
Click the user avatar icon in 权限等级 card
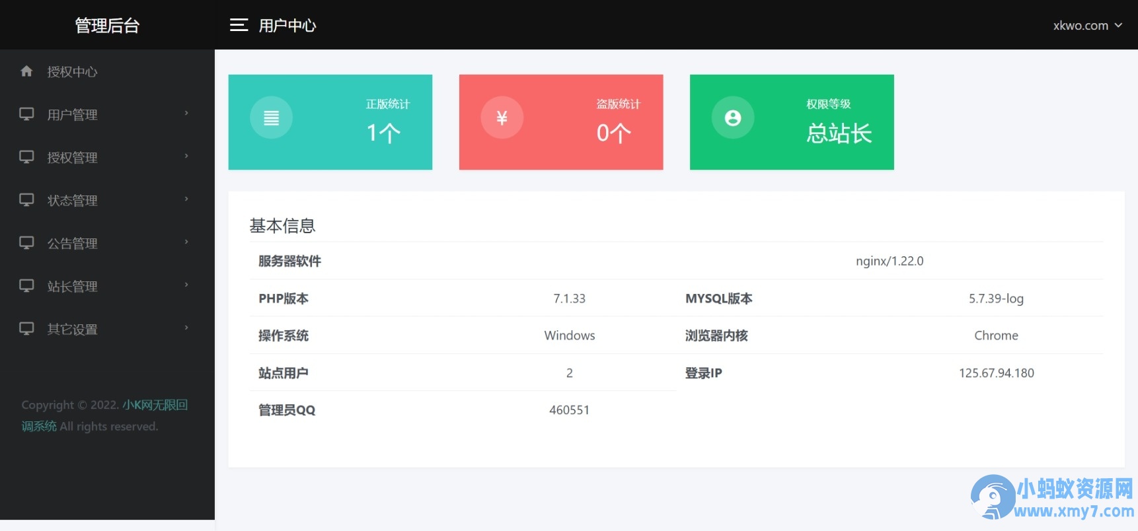[732, 118]
